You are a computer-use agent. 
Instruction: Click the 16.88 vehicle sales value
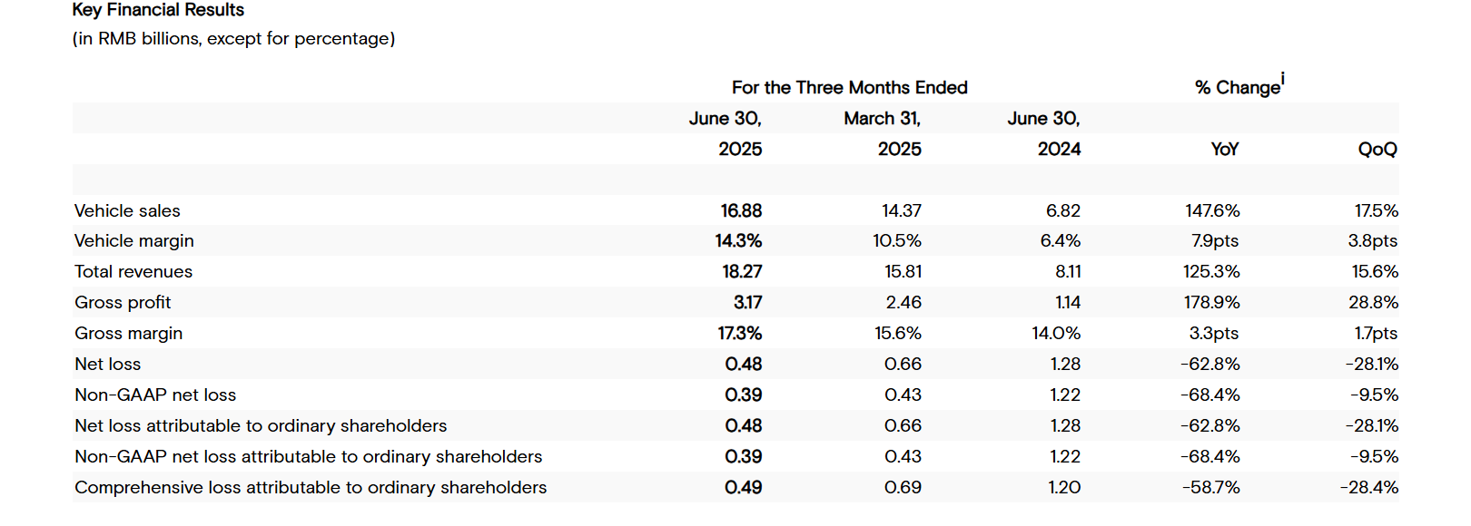741,210
